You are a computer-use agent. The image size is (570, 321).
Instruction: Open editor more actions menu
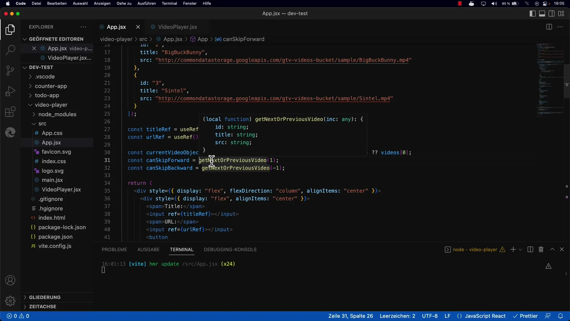pos(560,27)
